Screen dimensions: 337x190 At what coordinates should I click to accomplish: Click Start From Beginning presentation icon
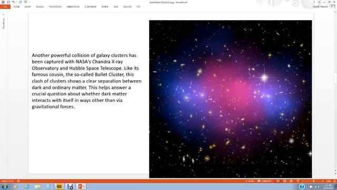[26, 2]
